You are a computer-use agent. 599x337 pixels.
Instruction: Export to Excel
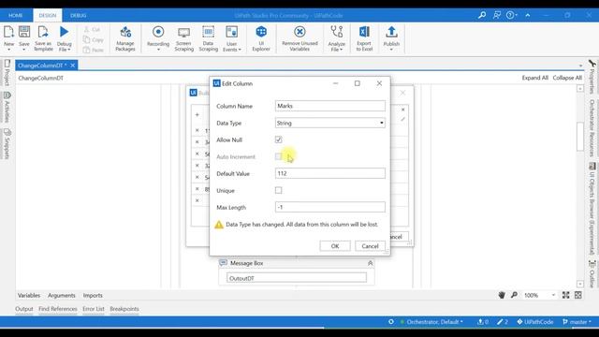364,38
